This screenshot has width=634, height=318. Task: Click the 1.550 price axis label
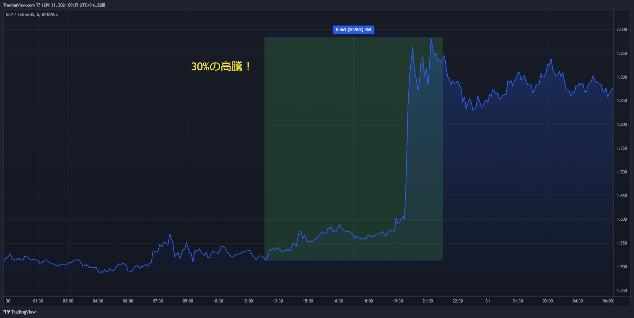[x=622, y=243]
